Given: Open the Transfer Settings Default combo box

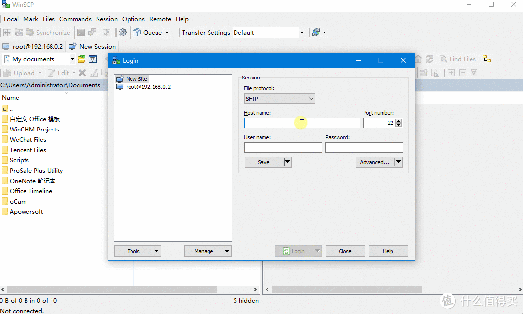Looking at the screenshot, I should click(268, 33).
